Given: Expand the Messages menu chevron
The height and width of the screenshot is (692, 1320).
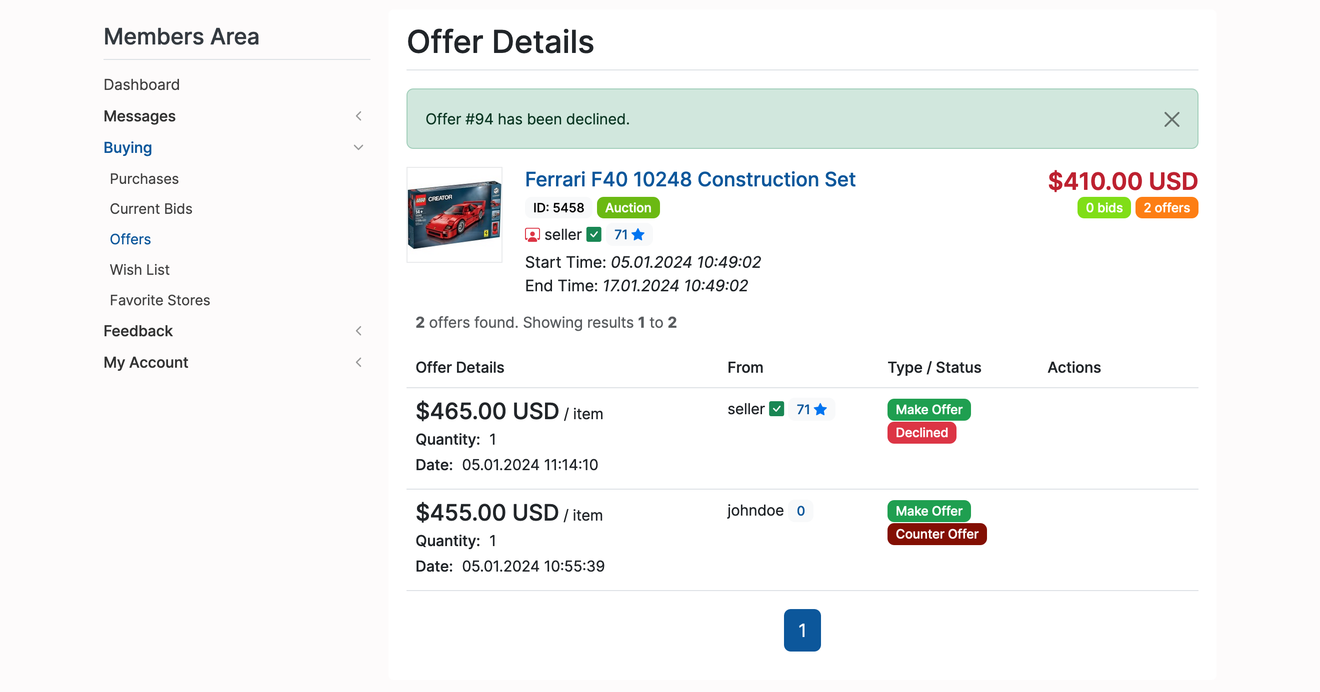Looking at the screenshot, I should (x=358, y=116).
